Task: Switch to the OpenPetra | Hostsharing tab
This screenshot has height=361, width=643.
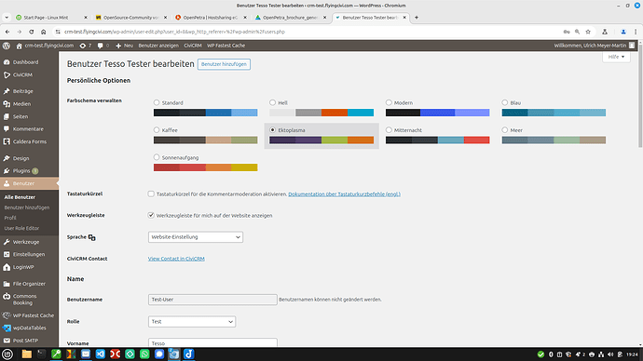Action: [x=211, y=18]
